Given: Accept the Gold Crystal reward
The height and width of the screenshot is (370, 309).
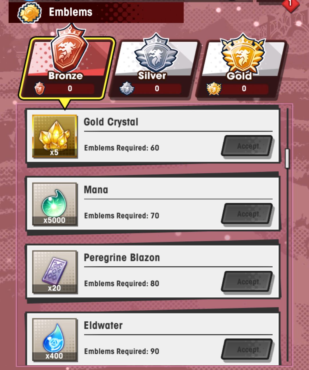Looking at the screenshot, I should coord(247,146).
